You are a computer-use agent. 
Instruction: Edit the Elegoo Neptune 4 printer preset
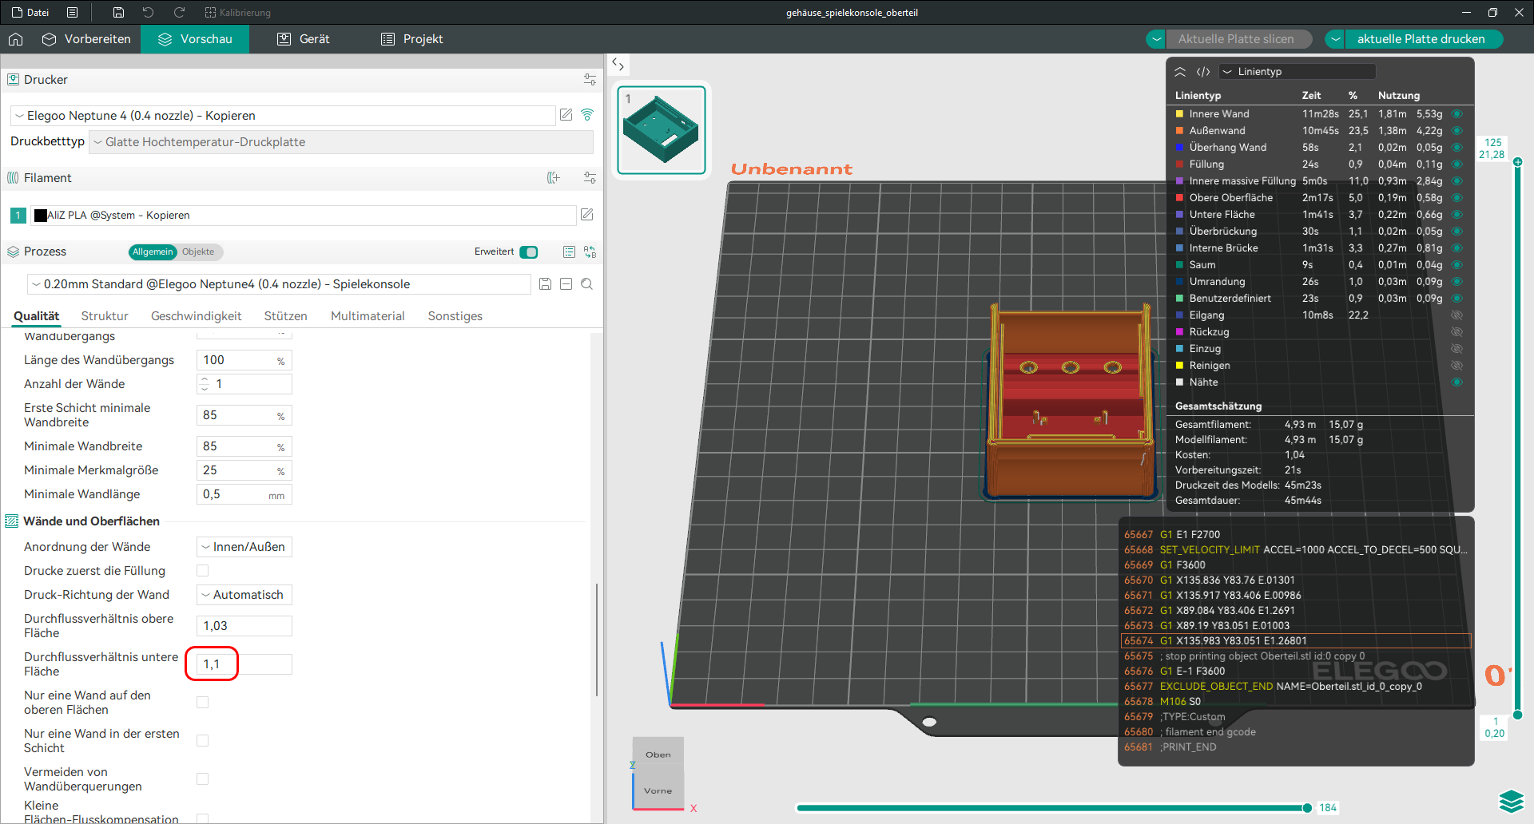click(x=566, y=115)
